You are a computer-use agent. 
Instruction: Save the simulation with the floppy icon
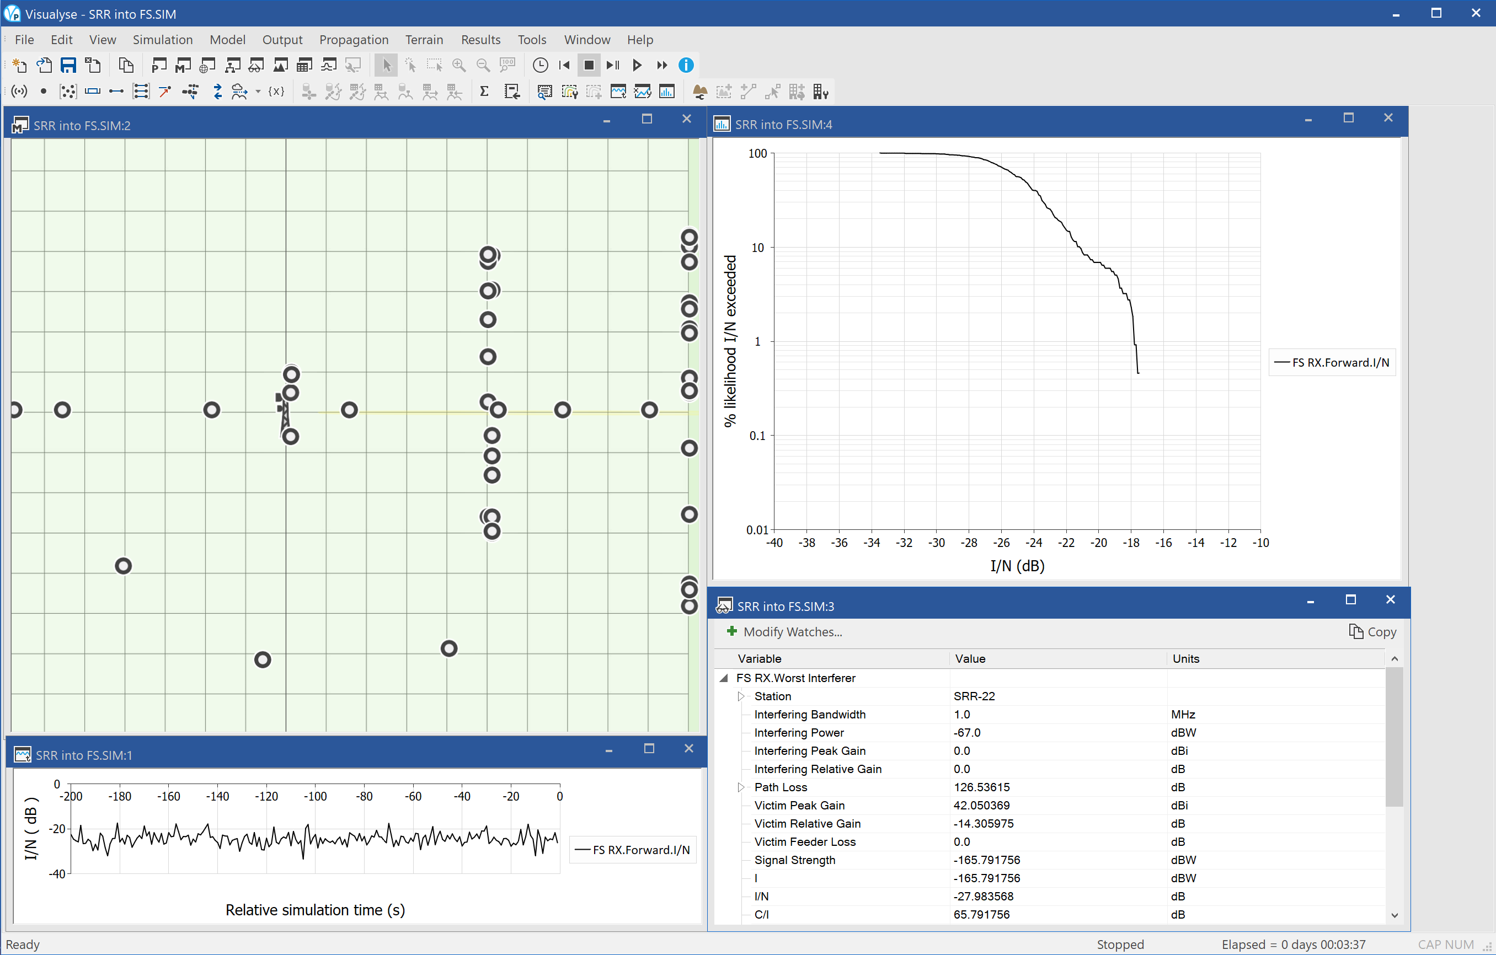pyautogui.click(x=68, y=65)
